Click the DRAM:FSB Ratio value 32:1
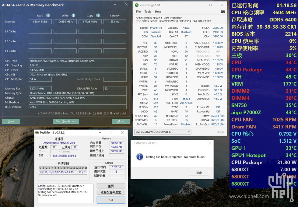The width and height of the screenshot is (298, 207). [x=115, y=89]
